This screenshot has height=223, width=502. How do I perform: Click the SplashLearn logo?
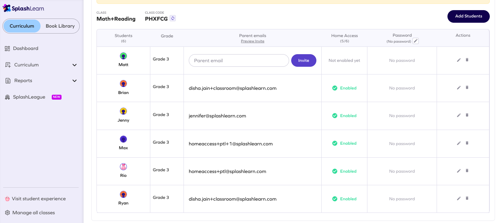coord(23,8)
